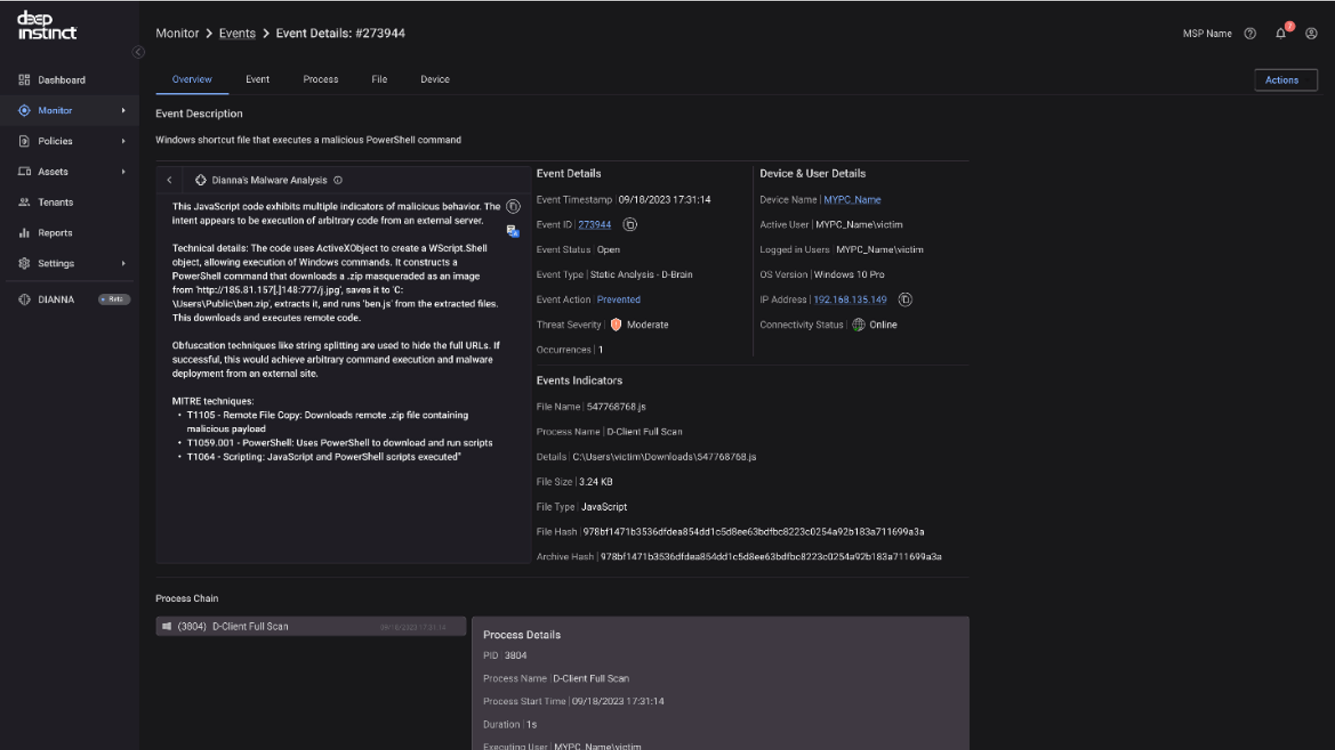Click the T1105 Remote File Copy technique
The height and width of the screenshot is (750, 1335).
328,421
